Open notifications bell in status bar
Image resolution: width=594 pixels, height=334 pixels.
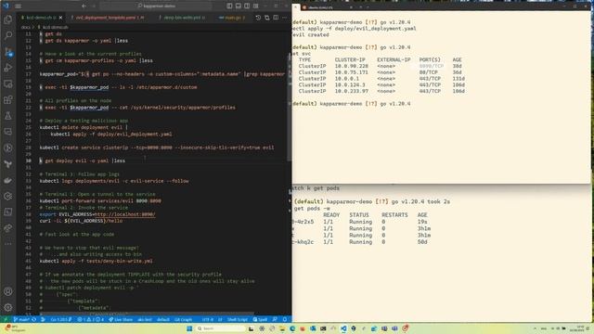tap(285, 319)
